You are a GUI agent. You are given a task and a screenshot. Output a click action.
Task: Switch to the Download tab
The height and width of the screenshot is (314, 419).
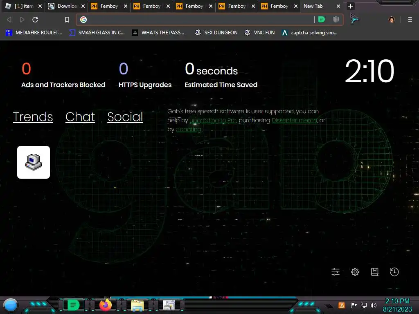[x=66, y=6]
